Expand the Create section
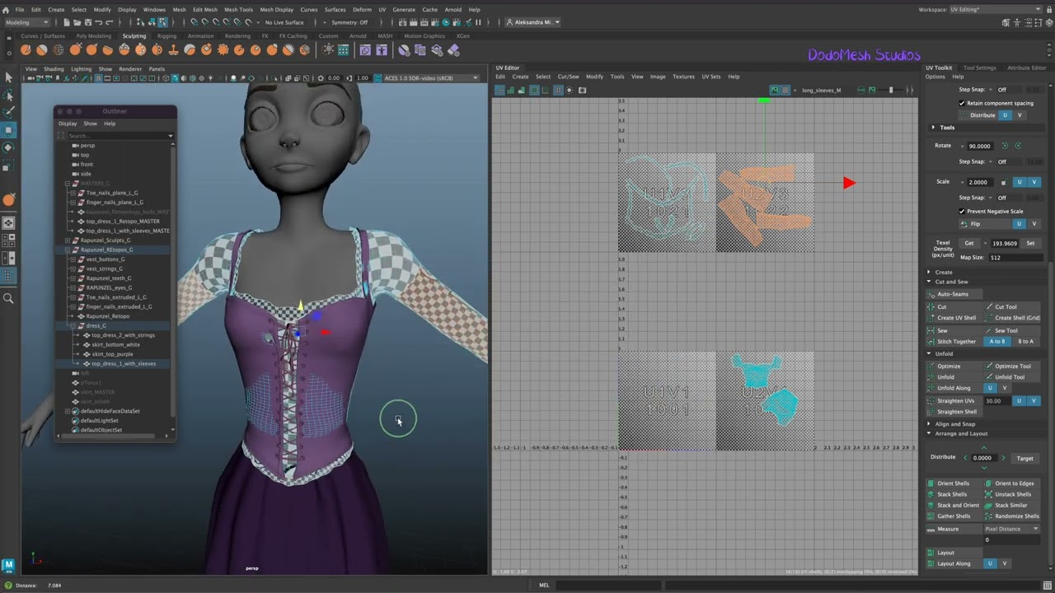Image resolution: width=1055 pixels, height=593 pixels. 929,272
